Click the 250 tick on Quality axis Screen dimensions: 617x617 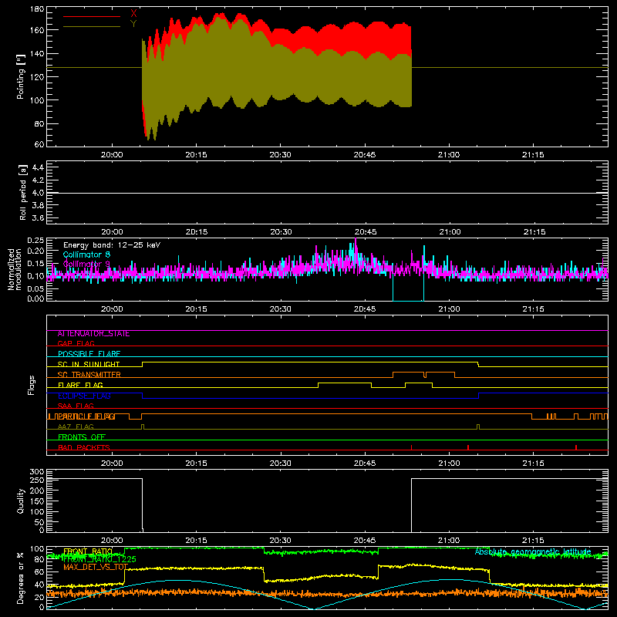click(37, 480)
